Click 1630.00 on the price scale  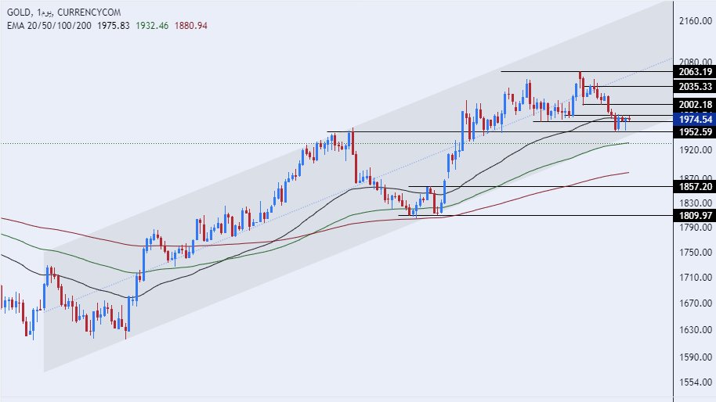696,329
